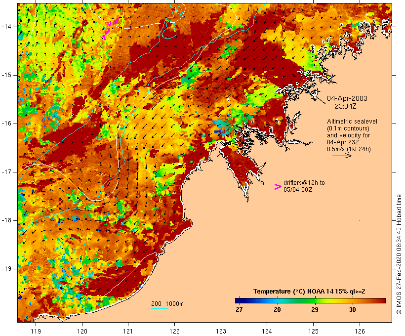405x336 pixels.
Task: Select the time text '23:04Z'
Action: coord(345,106)
